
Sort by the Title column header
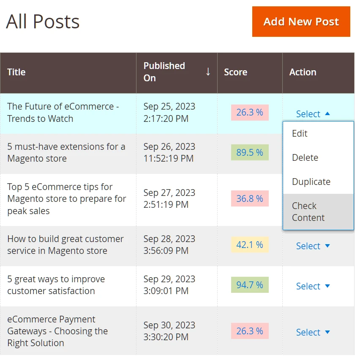pyautogui.click(x=16, y=72)
